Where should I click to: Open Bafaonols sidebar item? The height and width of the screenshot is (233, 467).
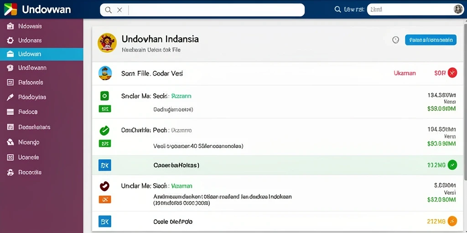tap(42, 82)
